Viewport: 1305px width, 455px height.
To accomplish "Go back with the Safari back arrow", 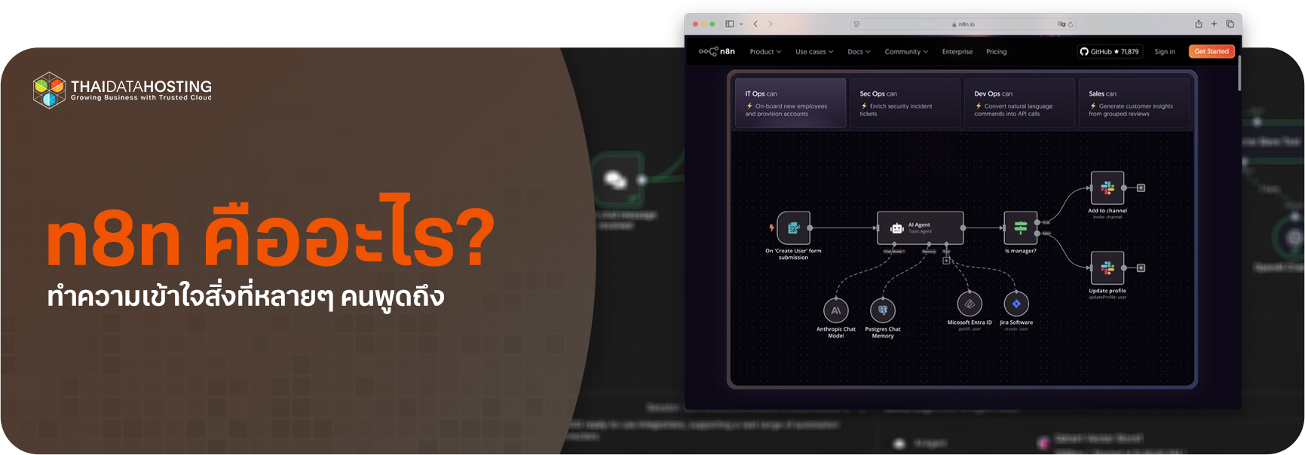I will pyautogui.click(x=755, y=24).
